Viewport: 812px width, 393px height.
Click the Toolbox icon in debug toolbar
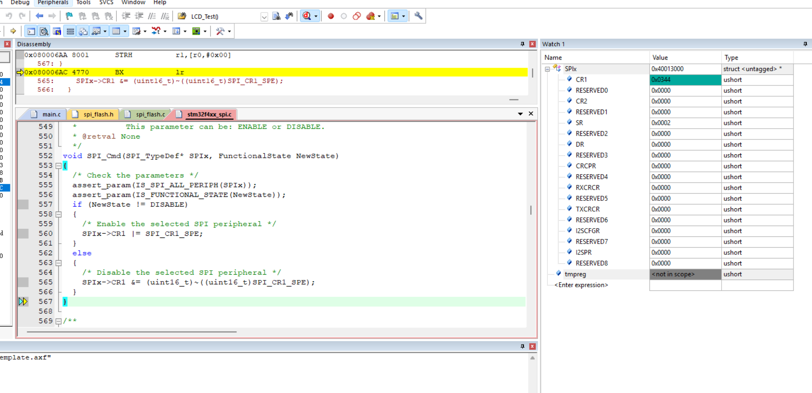(220, 32)
